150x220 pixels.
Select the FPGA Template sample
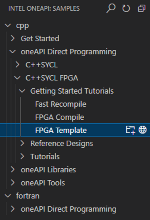(61, 130)
